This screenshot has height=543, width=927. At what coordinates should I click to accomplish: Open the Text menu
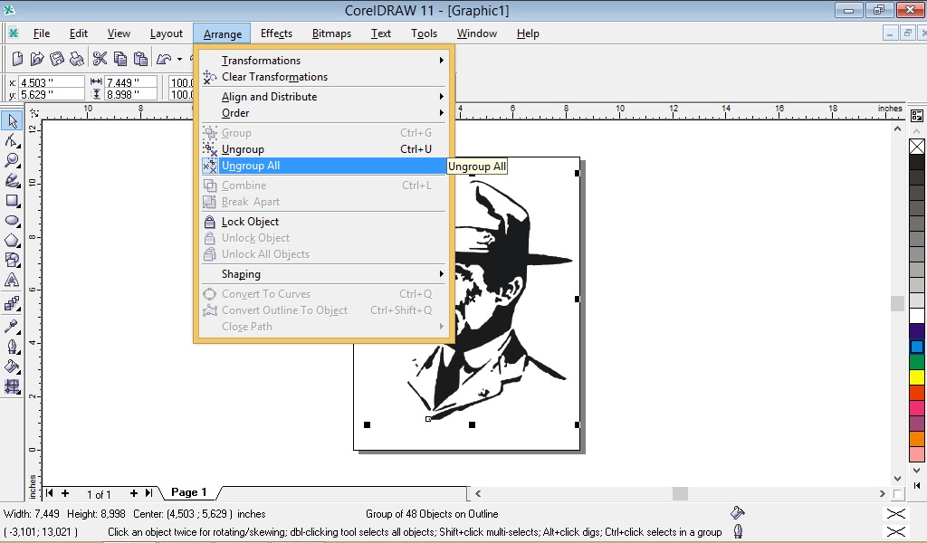[x=381, y=33]
